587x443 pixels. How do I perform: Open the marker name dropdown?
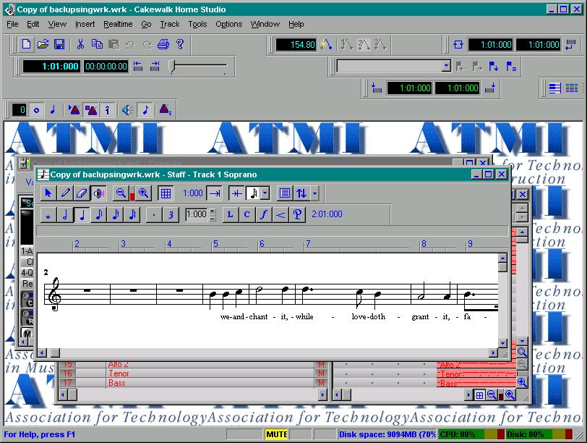point(446,66)
